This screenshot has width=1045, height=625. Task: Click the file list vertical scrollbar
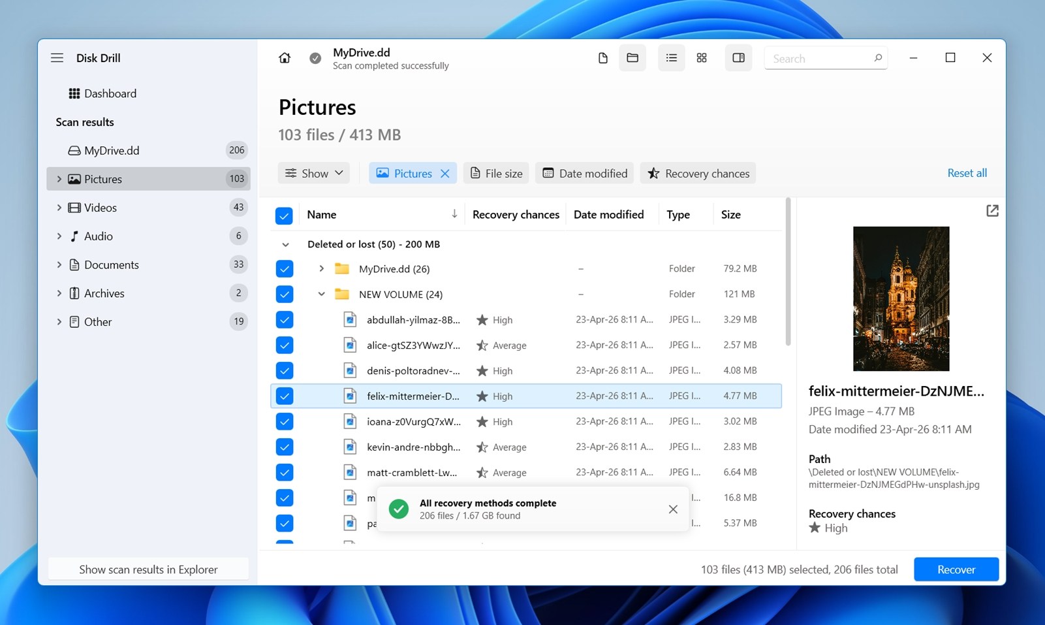click(x=788, y=272)
